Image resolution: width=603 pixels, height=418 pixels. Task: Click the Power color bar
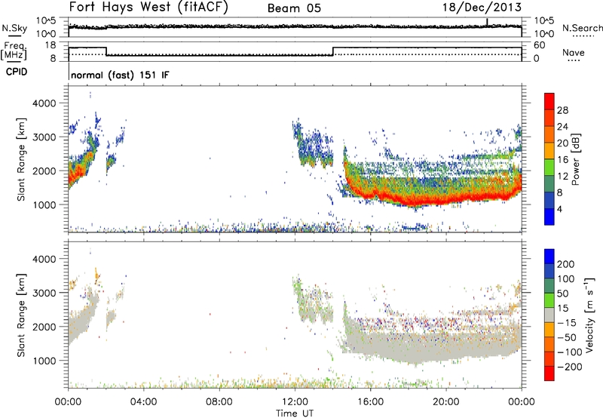549,158
